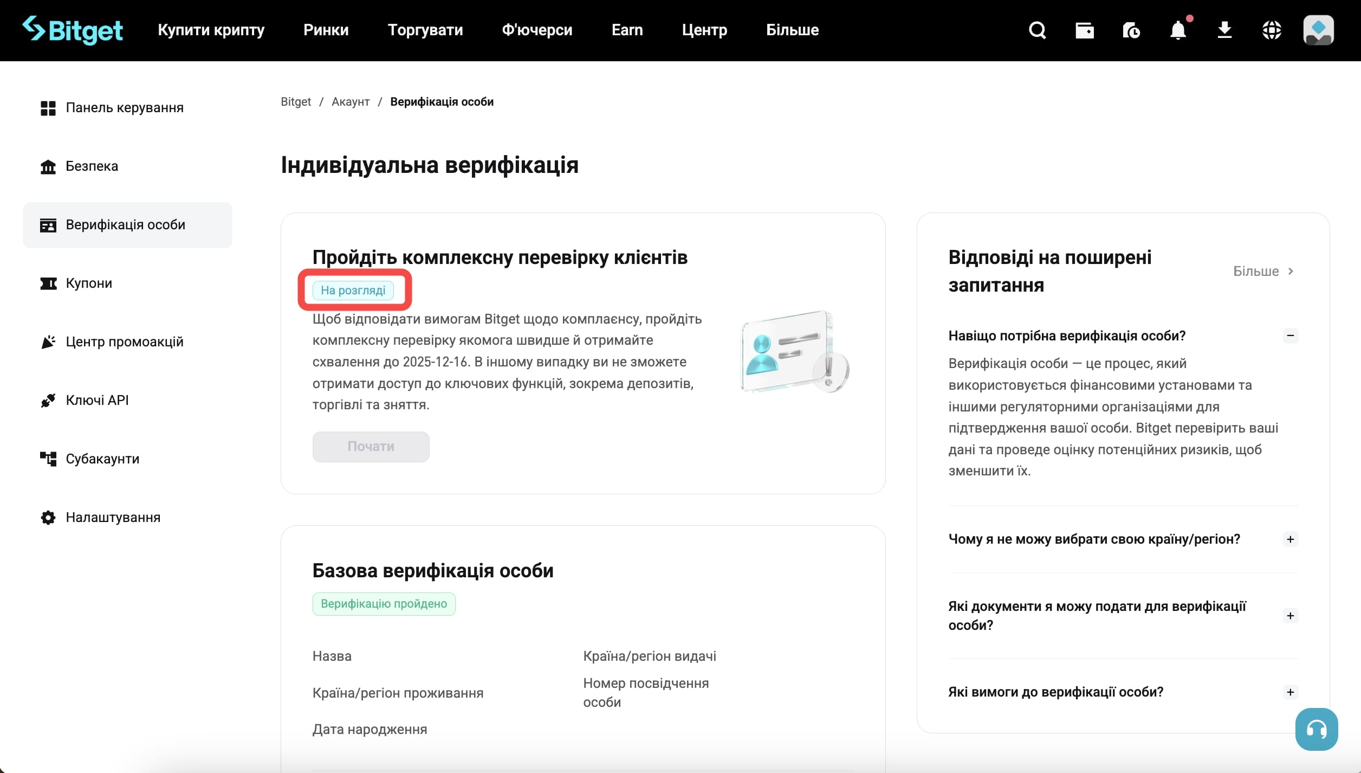Check notifications via the bell icon
The image size is (1361, 773).
[x=1178, y=30]
